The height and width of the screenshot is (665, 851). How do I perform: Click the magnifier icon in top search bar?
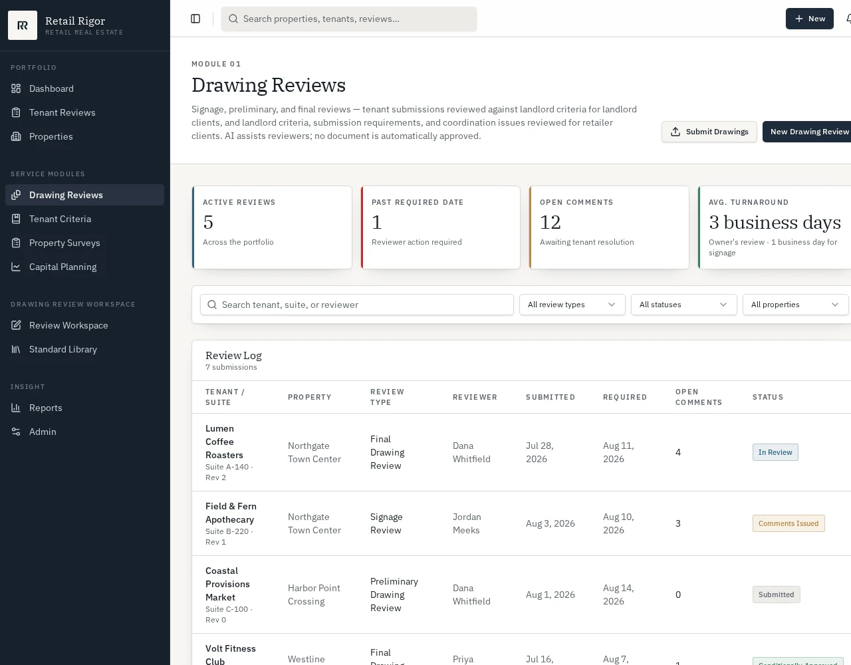tap(233, 19)
